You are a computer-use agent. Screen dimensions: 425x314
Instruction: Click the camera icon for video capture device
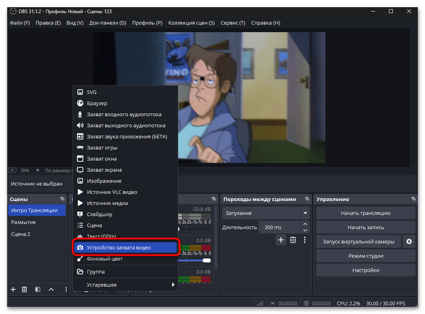tap(80, 248)
